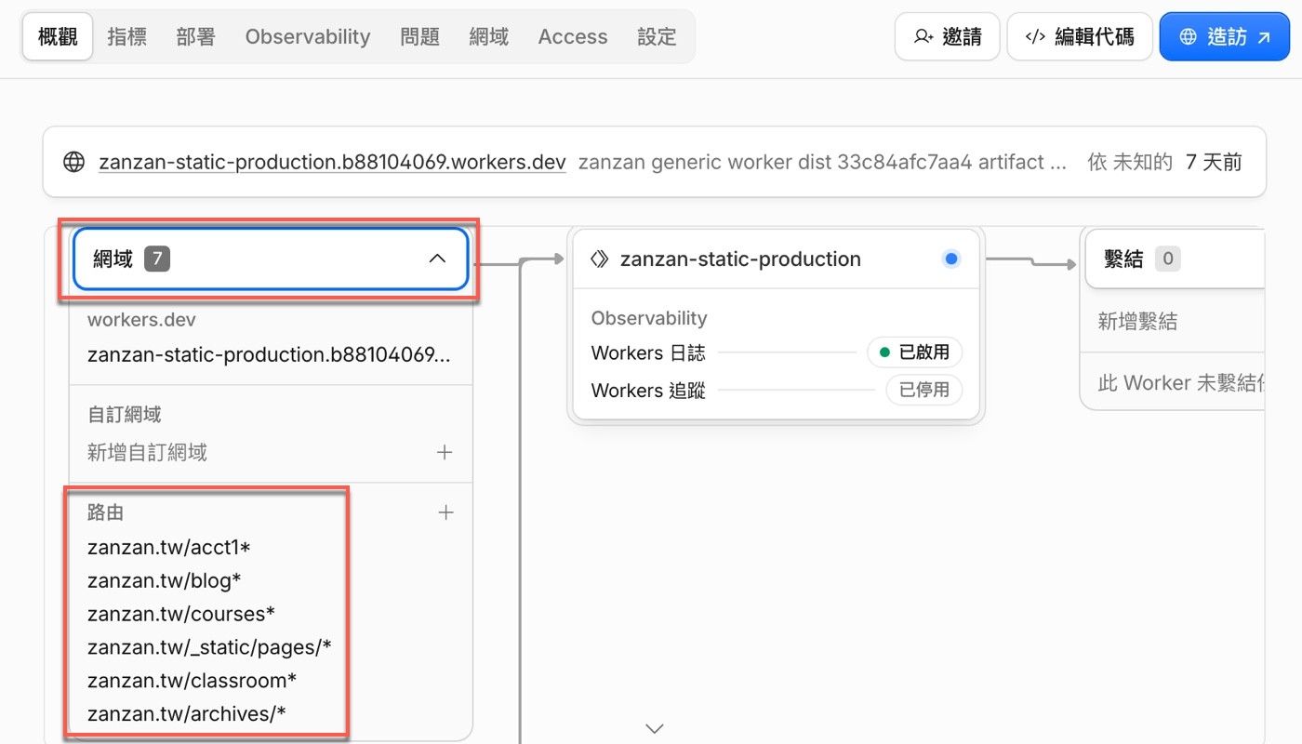The image size is (1302, 744).
Task: Switch to the Access tab
Action: pyautogui.click(x=573, y=36)
